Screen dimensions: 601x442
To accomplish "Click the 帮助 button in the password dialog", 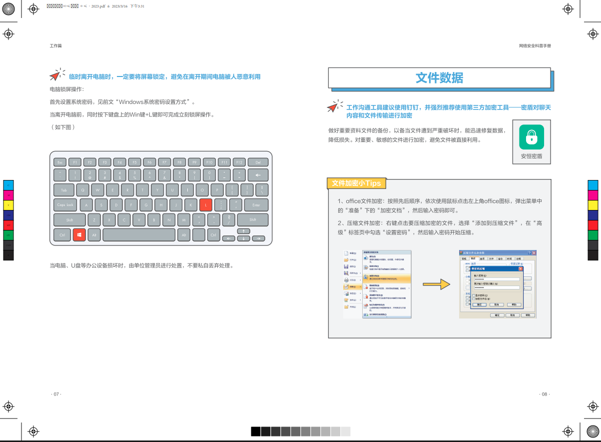I will pyautogui.click(x=514, y=305).
